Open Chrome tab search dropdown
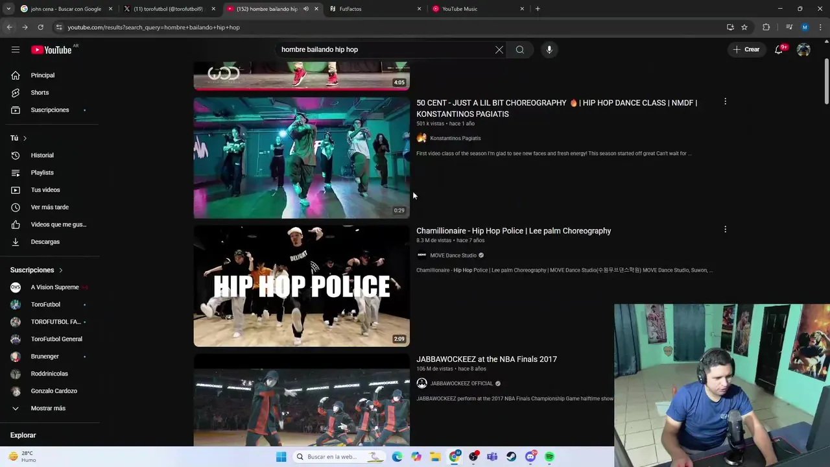Screen dimensions: 830x467 point(8,9)
